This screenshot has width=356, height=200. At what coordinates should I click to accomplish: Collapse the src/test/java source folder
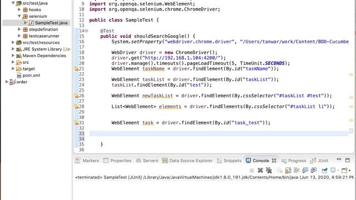click(x=13, y=3)
